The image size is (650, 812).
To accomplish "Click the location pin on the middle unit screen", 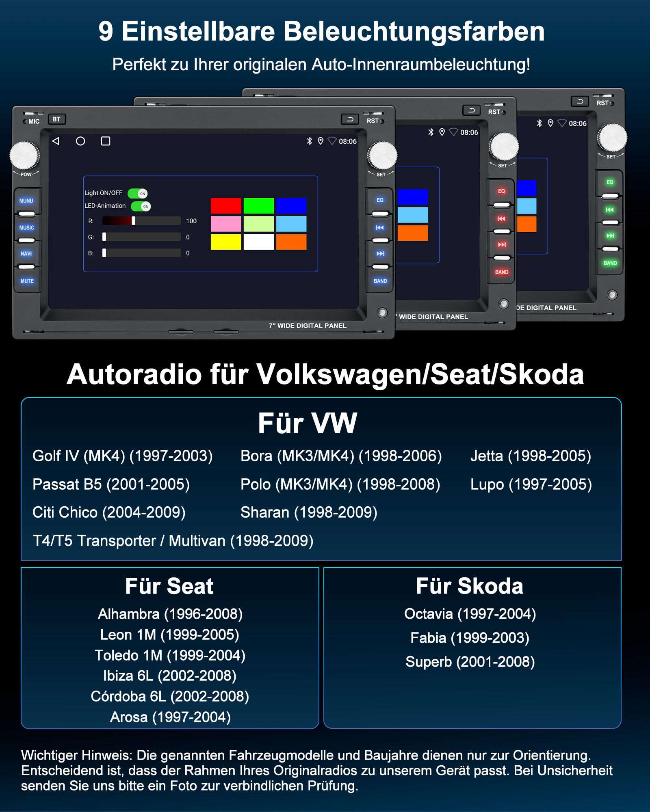I will coord(442,132).
